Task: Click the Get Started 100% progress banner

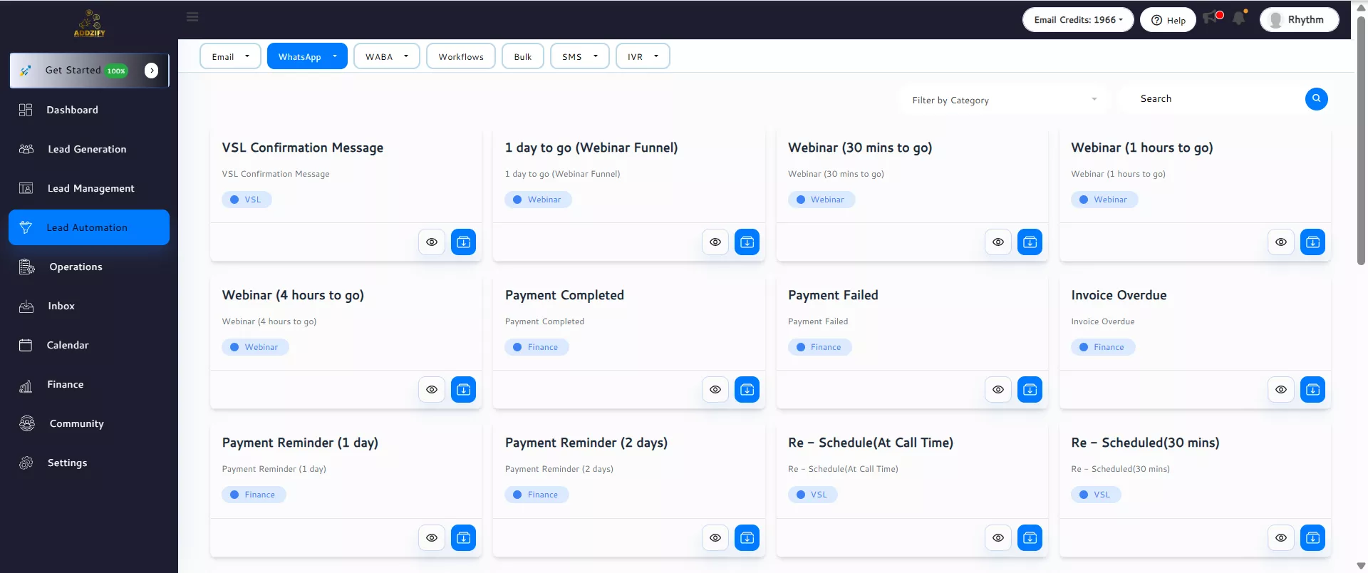Action: pyautogui.click(x=89, y=71)
